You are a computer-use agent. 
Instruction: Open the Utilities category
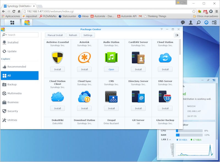[x=20, y=120]
